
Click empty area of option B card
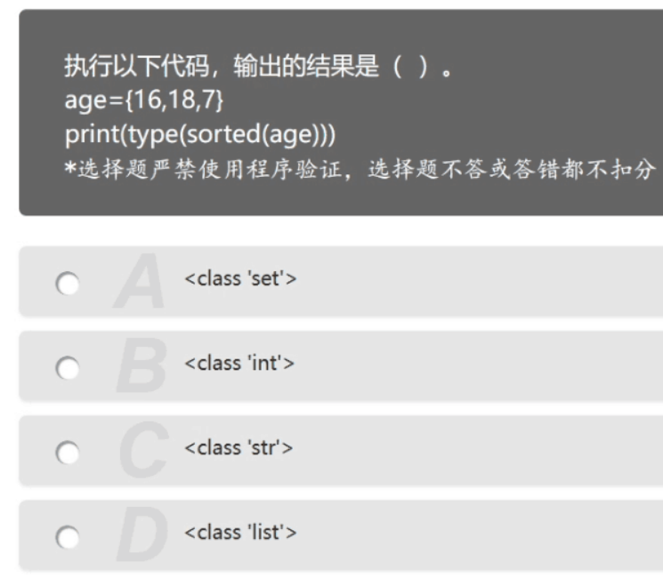465,365
